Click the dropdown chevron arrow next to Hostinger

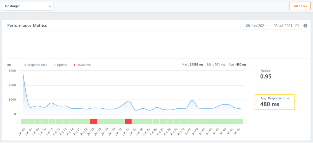pos(50,6)
